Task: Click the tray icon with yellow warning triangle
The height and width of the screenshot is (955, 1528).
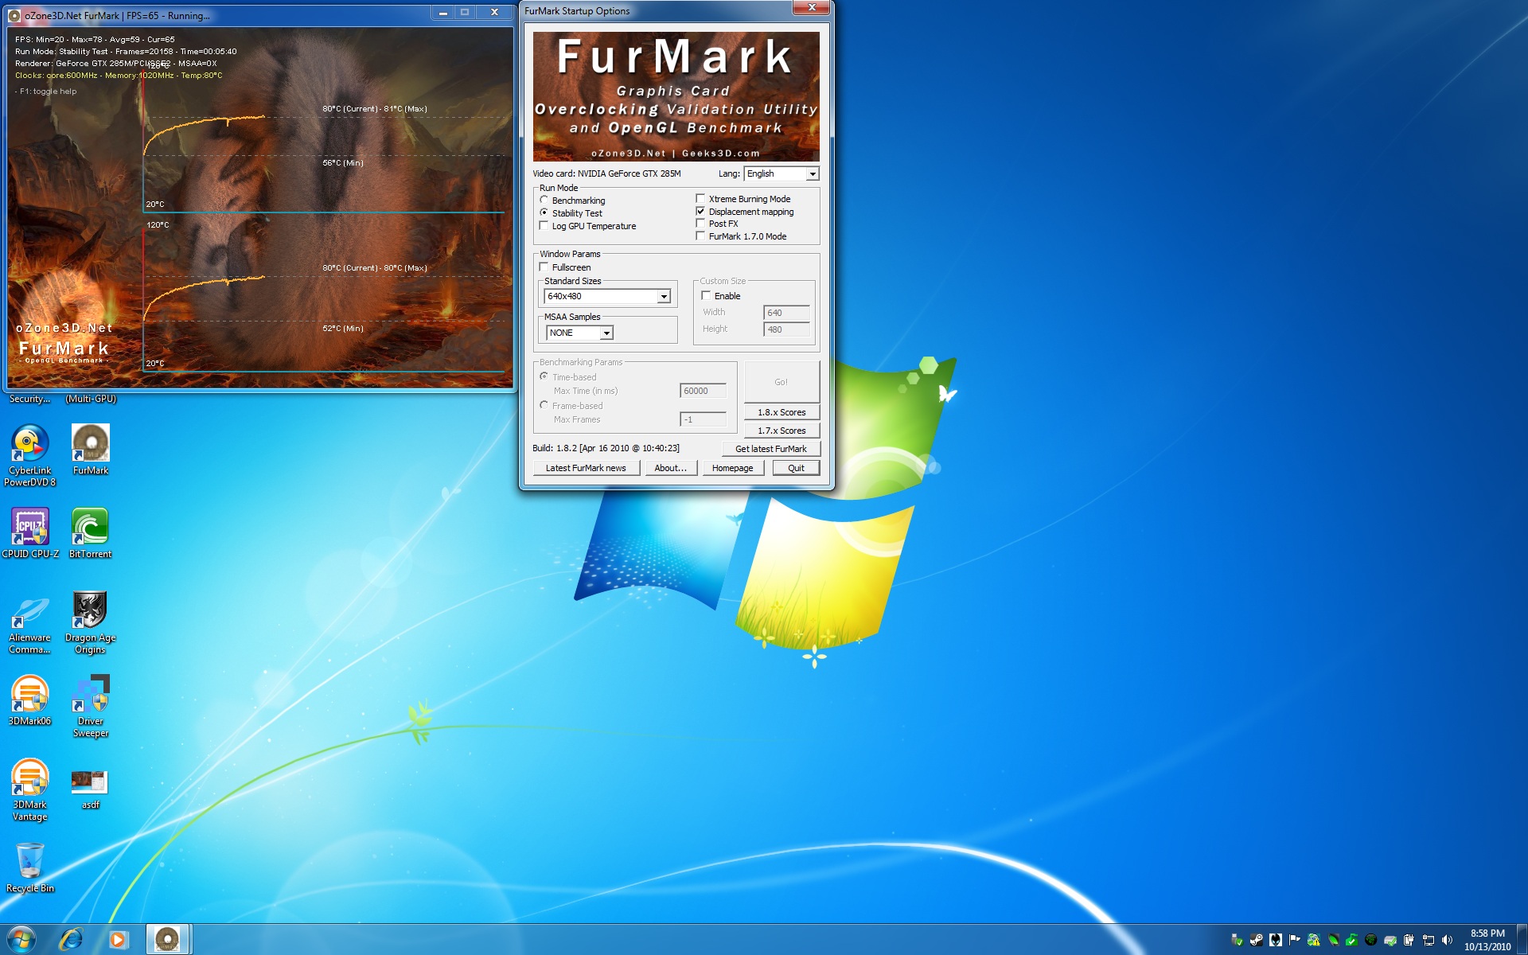Action: (1314, 940)
